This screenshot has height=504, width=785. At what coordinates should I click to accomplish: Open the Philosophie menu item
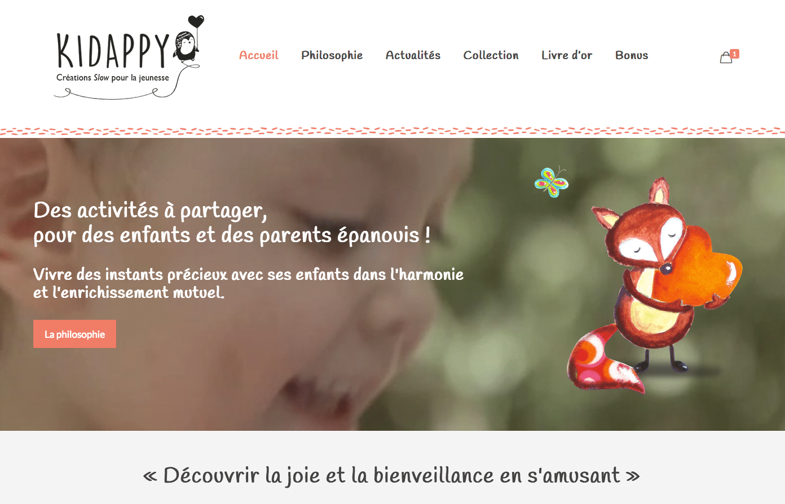[332, 55]
